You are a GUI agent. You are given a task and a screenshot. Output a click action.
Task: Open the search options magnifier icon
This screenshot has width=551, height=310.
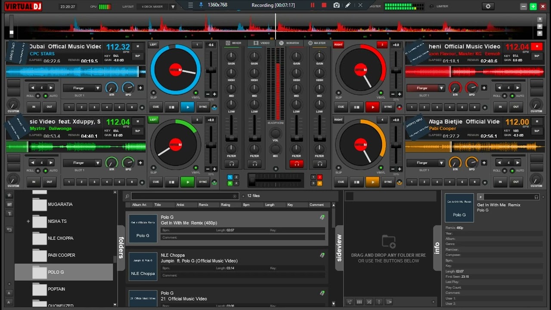[x=127, y=196]
